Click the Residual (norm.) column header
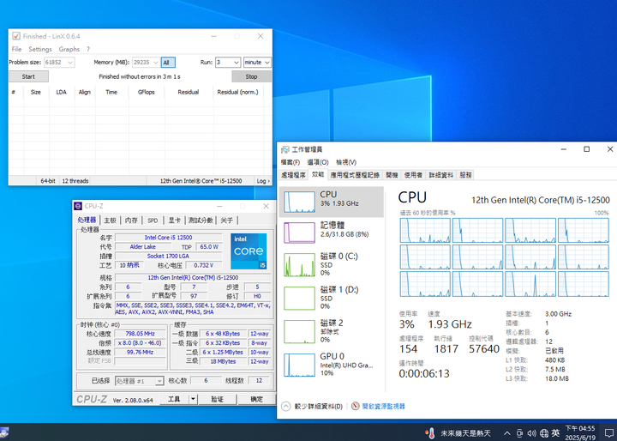 [237, 92]
